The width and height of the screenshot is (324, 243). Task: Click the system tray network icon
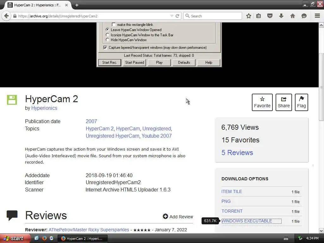click(300, 238)
